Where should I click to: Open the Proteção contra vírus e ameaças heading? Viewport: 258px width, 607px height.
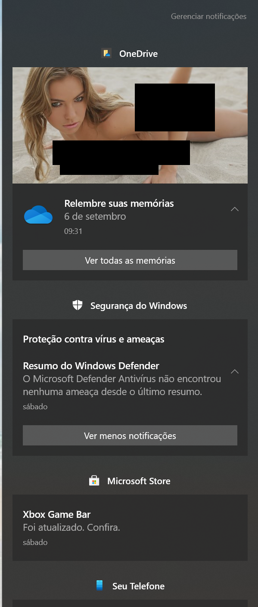click(93, 339)
